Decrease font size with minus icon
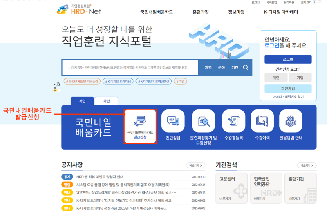The width and height of the screenshot is (327, 218). (x=319, y=2)
